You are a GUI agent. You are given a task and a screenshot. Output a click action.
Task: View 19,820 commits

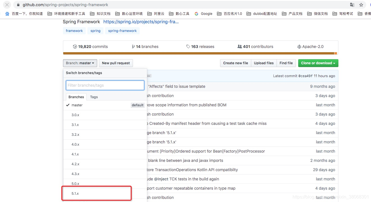tap(90, 47)
